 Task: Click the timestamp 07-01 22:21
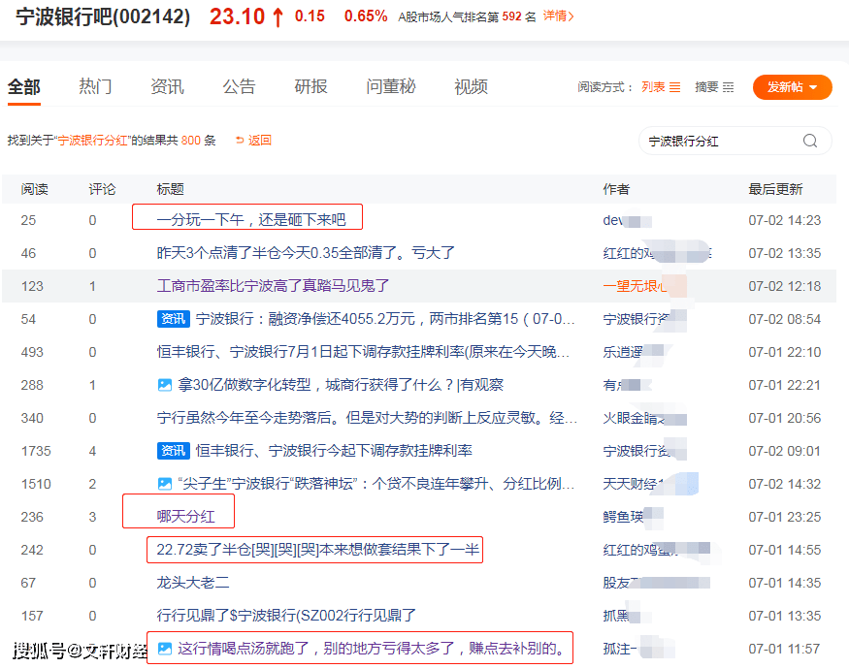(x=785, y=385)
